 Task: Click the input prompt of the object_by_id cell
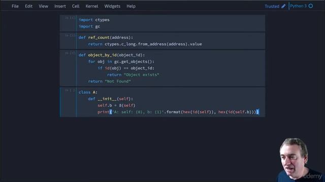(70, 53)
